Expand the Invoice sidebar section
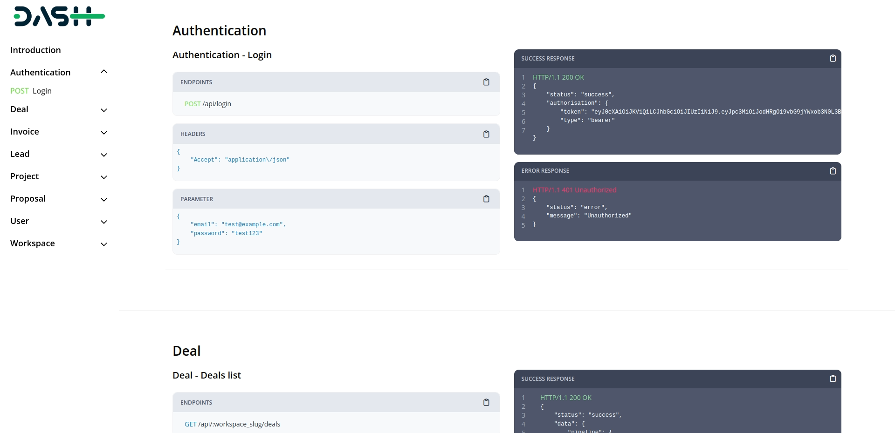This screenshot has width=895, height=433. tap(104, 132)
